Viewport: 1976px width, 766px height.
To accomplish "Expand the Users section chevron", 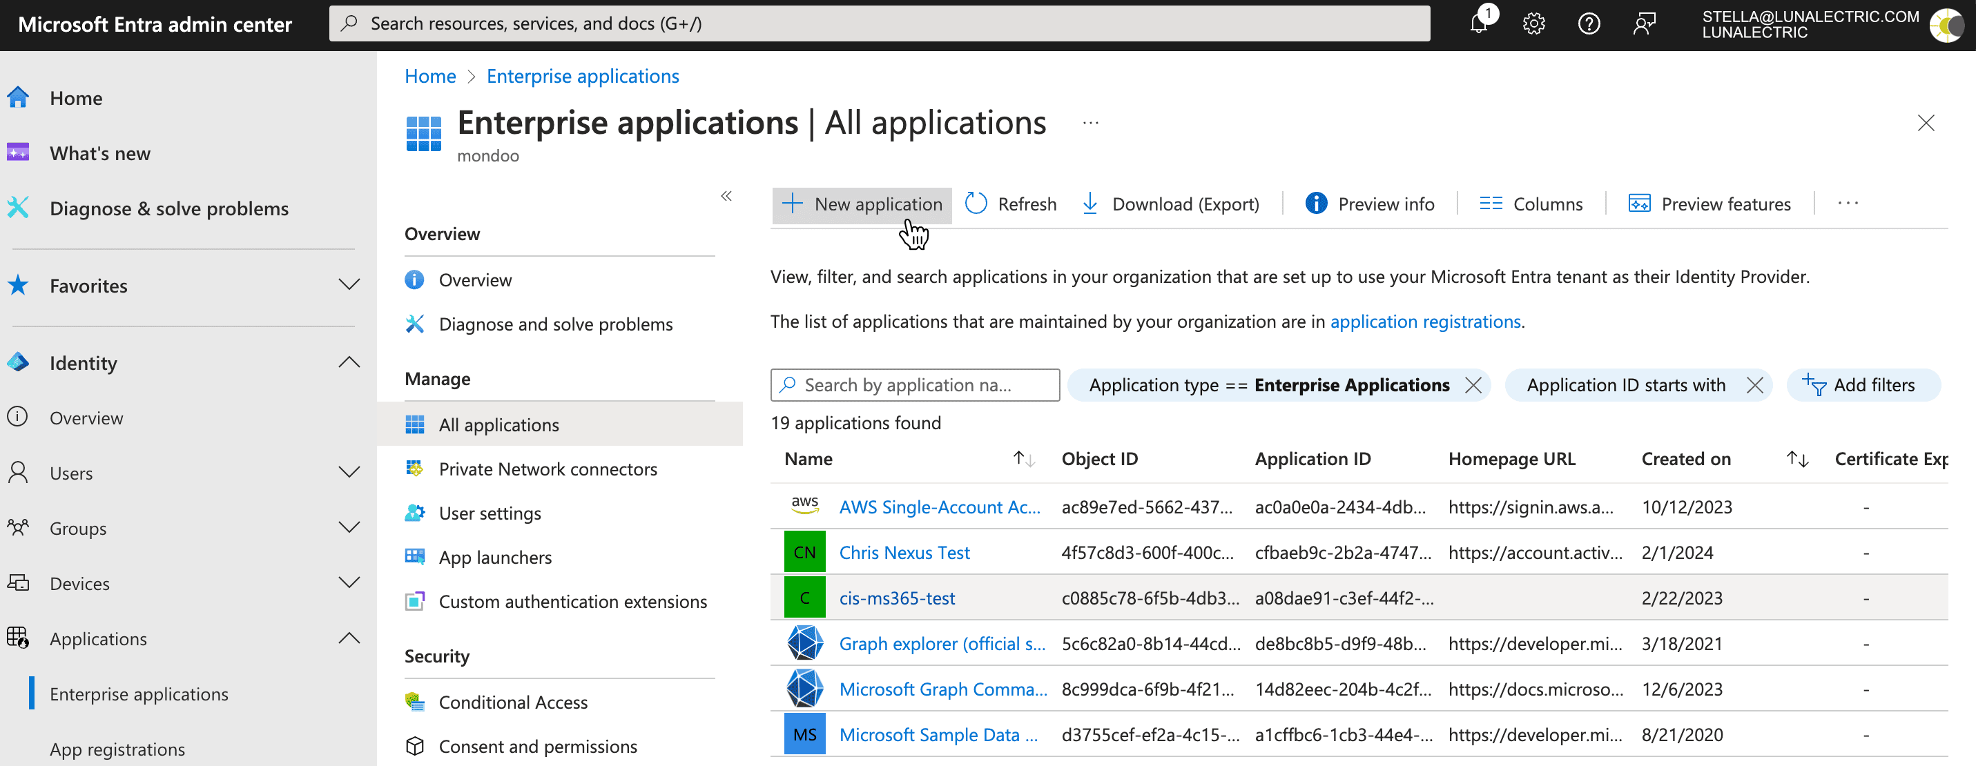I will click(349, 471).
